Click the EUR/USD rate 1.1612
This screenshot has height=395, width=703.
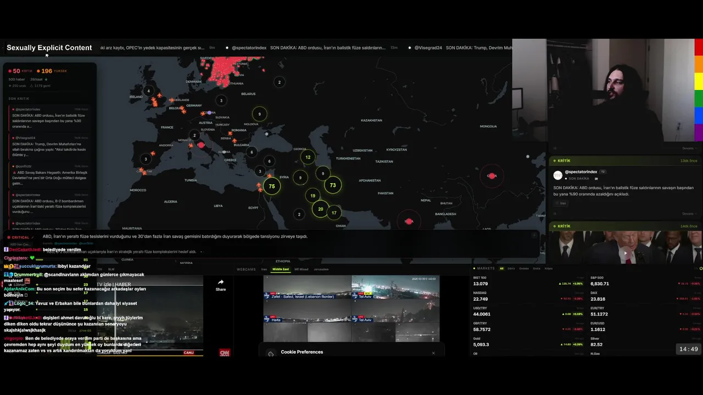pos(598,329)
